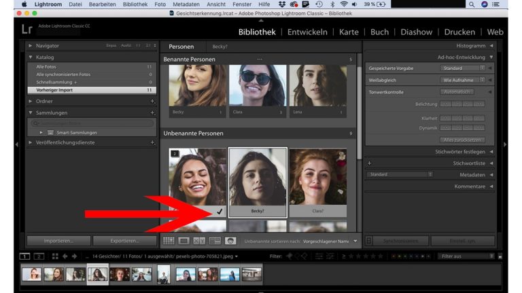The image size is (522, 293).
Task: Add new folder with Ordner plus icon
Action: (152, 101)
